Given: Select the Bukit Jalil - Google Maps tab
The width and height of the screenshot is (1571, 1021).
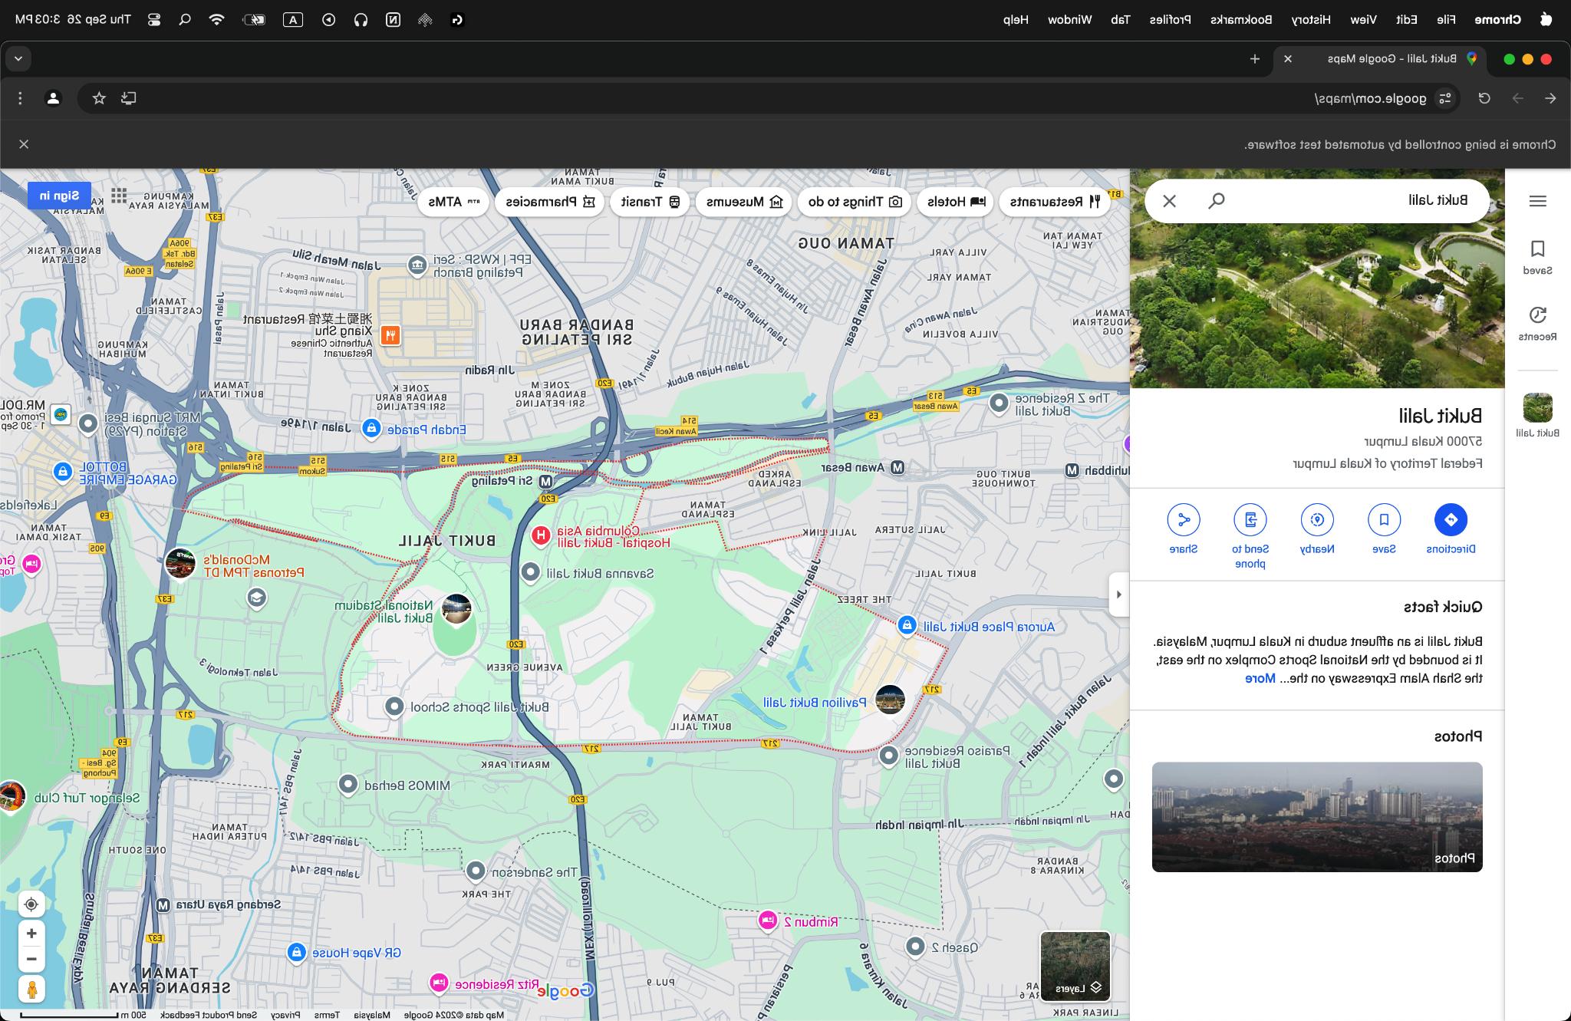Looking at the screenshot, I should 1379,59.
